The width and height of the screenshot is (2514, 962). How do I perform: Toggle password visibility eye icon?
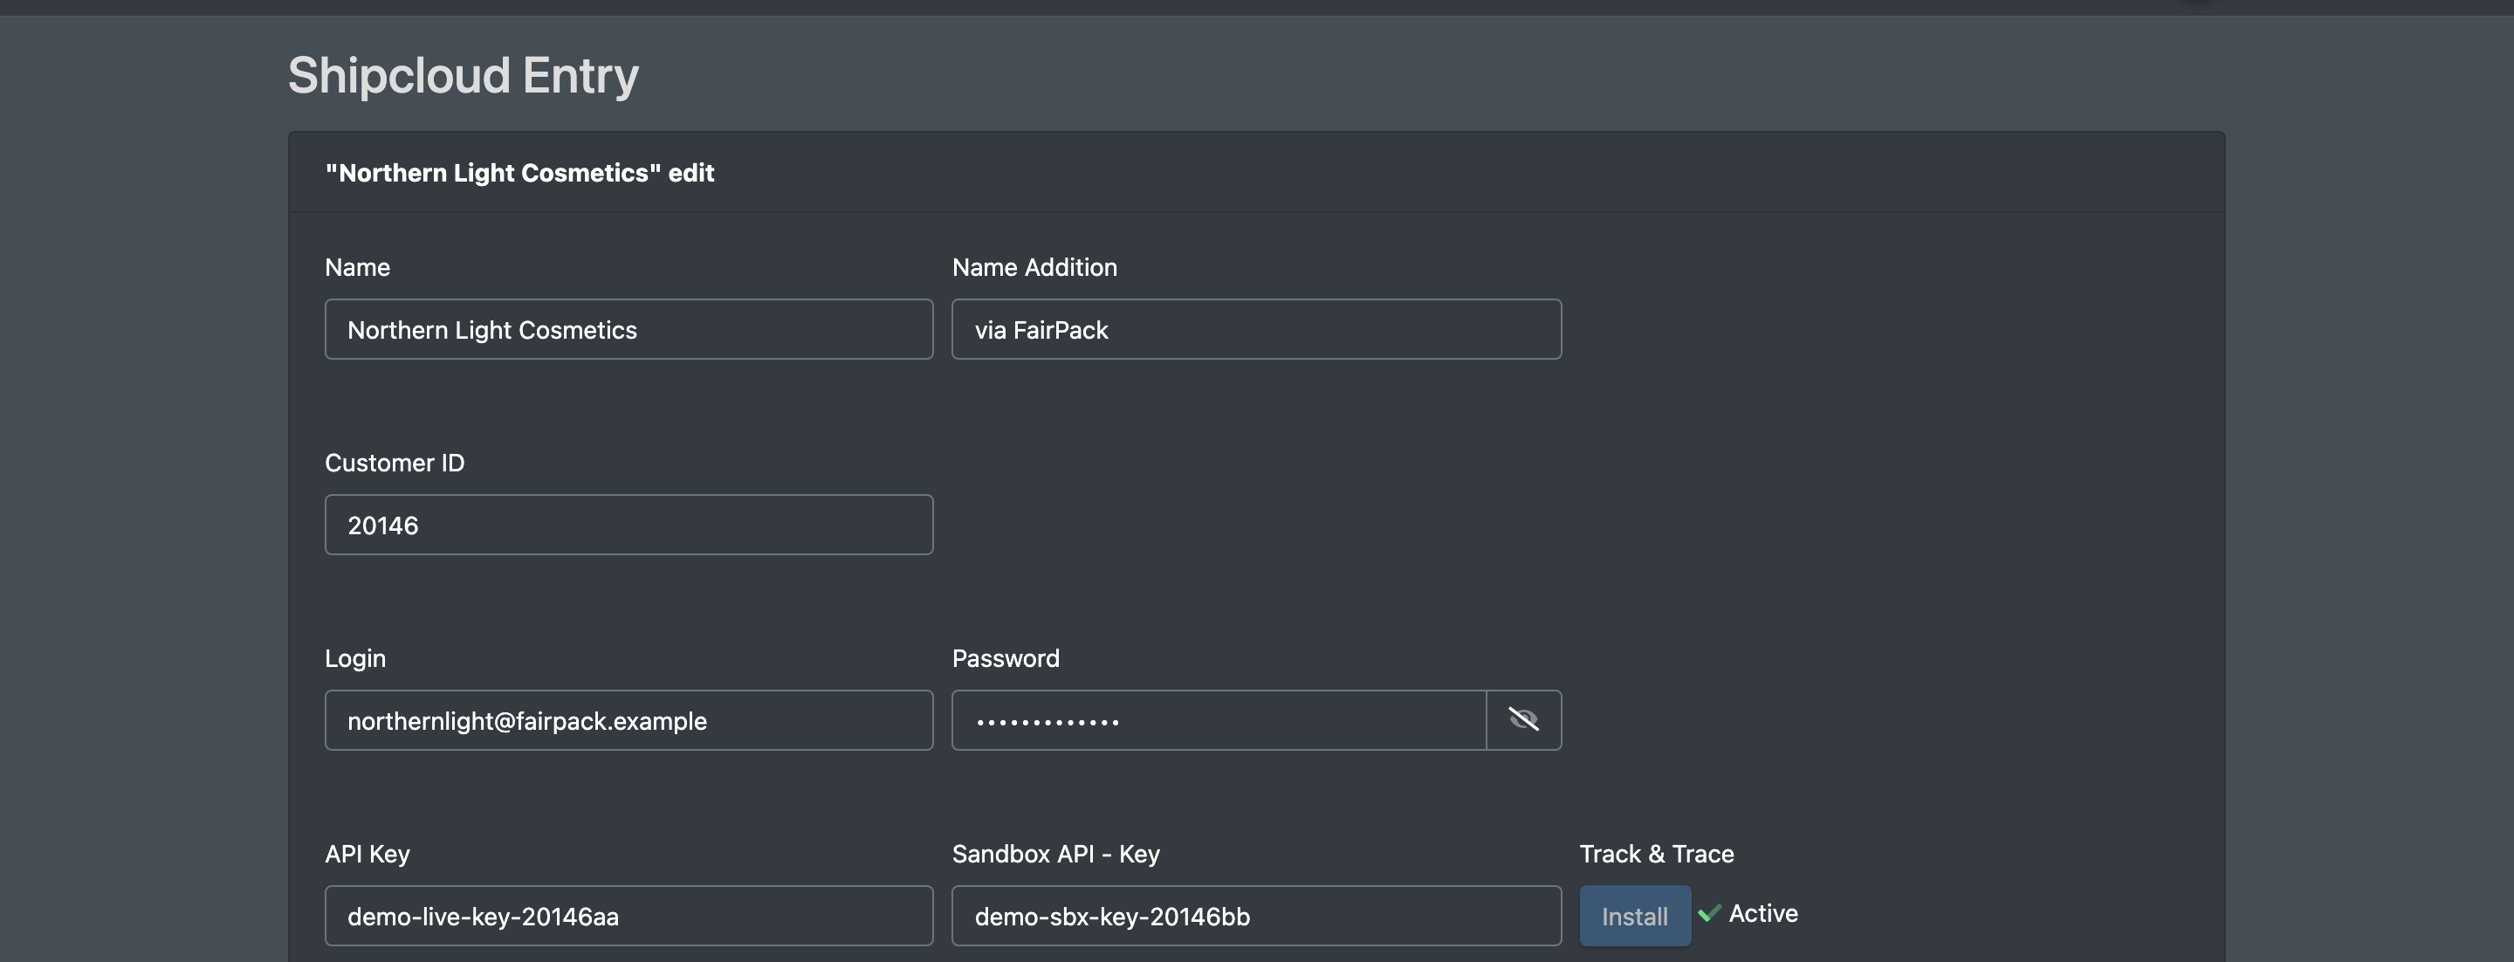click(x=1523, y=720)
